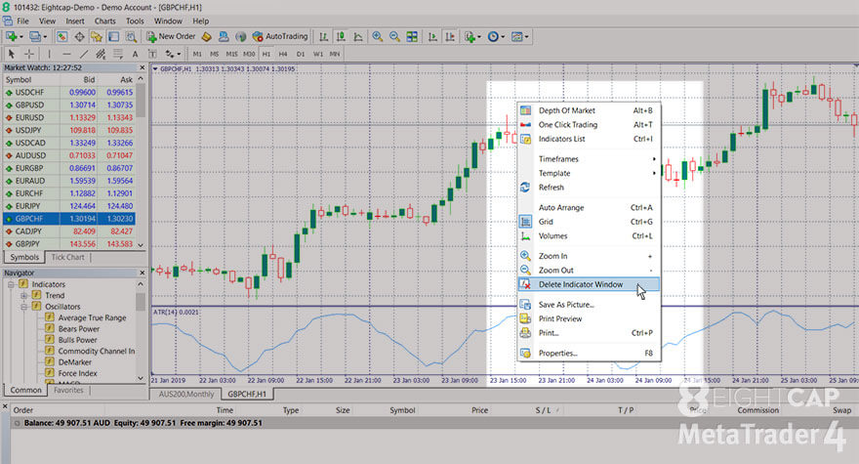Choose Delete Indicator Window
The height and width of the screenshot is (464, 859).
589,284
